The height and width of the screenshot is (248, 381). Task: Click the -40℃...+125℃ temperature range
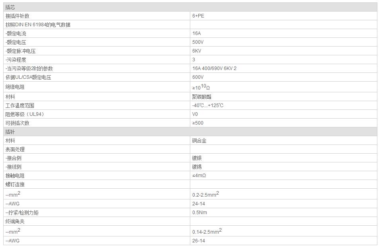pyautogui.click(x=208, y=105)
